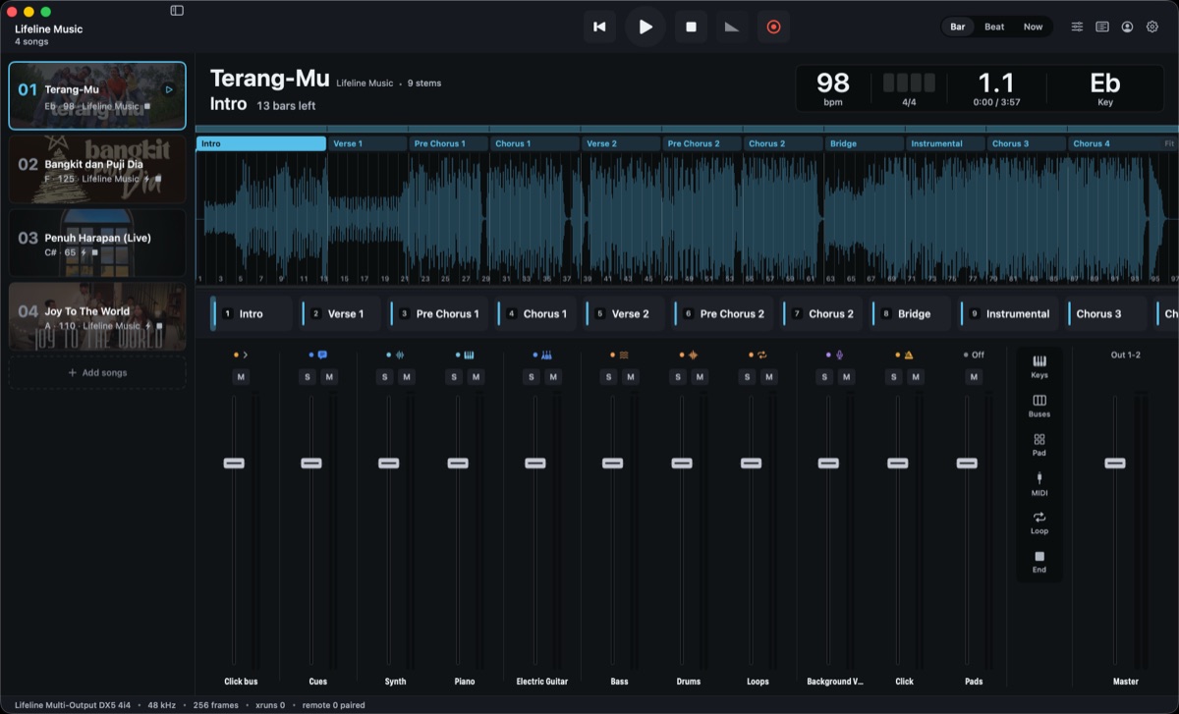The height and width of the screenshot is (714, 1179).
Task: Jump to section 9 Instrumental
Action: [1010, 313]
